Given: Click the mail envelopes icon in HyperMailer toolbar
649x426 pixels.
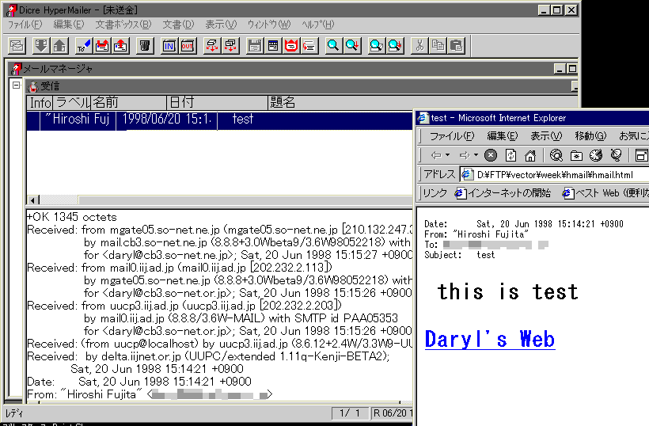Looking at the screenshot, I should (17, 46).
